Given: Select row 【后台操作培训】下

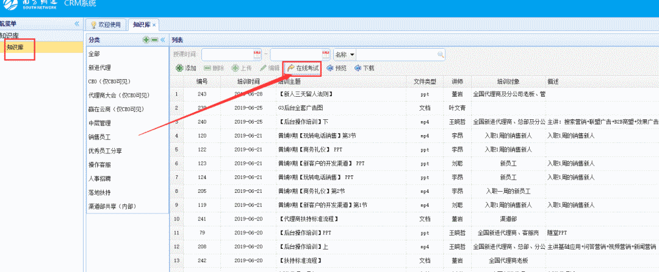Looking at the screenshot, I should click(x=414, y=122).
